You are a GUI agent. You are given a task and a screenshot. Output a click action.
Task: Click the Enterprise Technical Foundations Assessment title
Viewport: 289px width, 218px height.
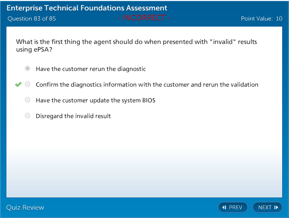[87, 8]
